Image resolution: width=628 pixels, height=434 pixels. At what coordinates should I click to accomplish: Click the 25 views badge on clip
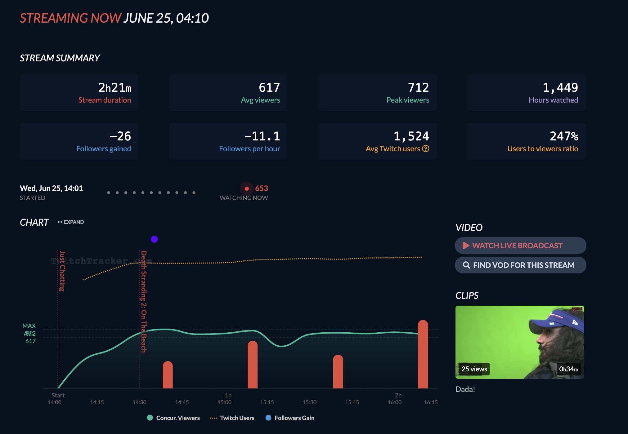click(474, 369)
